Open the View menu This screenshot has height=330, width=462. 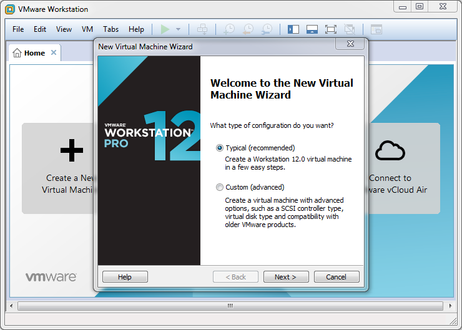[64, 29]
